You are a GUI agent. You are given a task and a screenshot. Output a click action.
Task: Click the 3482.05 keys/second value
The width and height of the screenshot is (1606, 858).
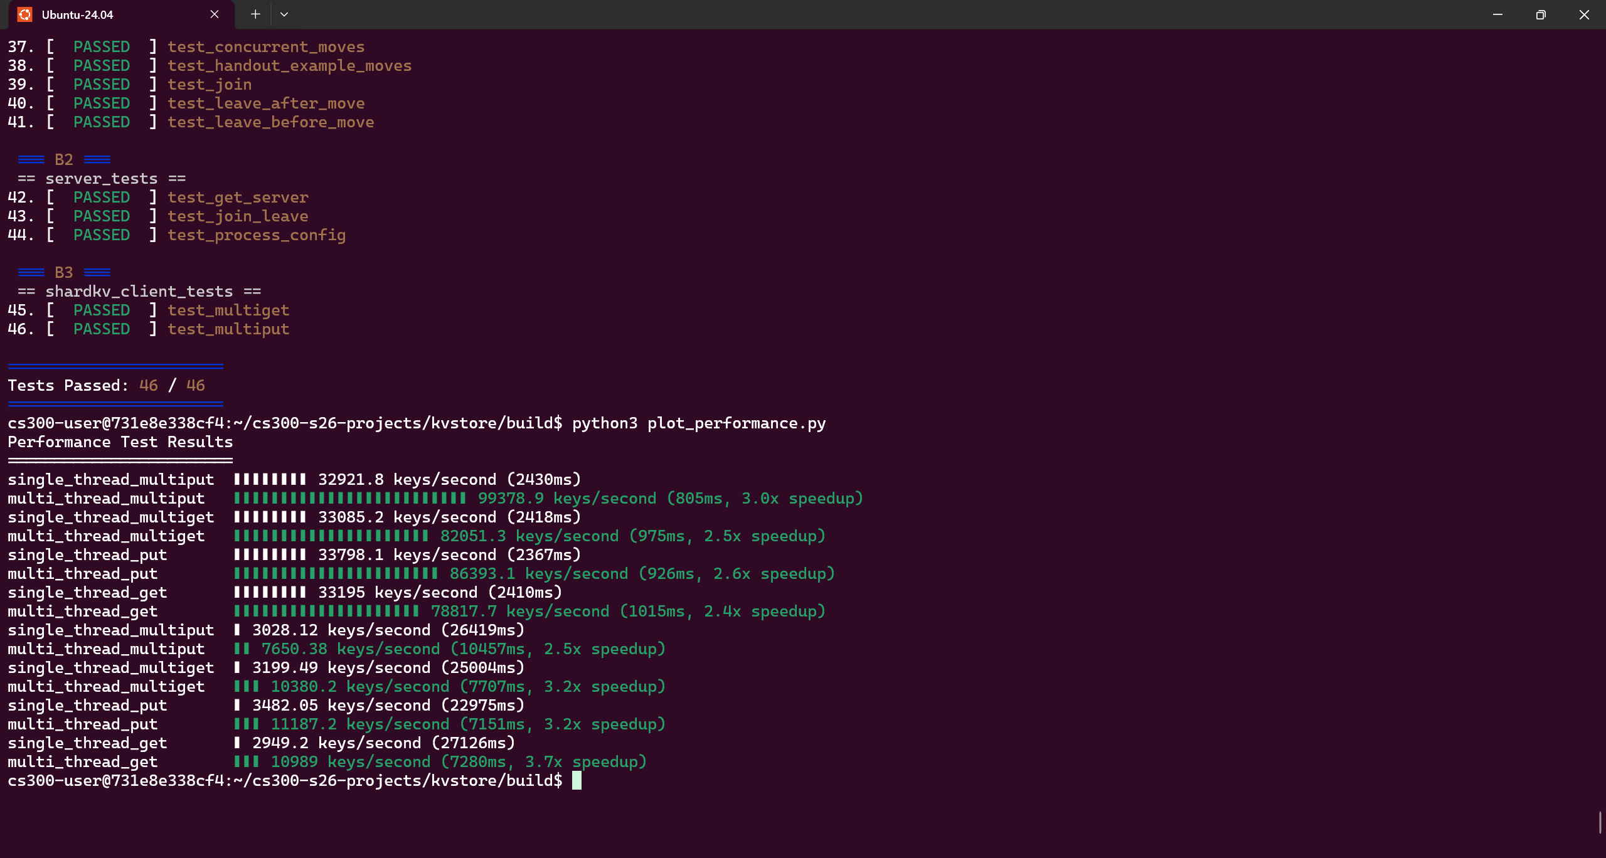341,706
